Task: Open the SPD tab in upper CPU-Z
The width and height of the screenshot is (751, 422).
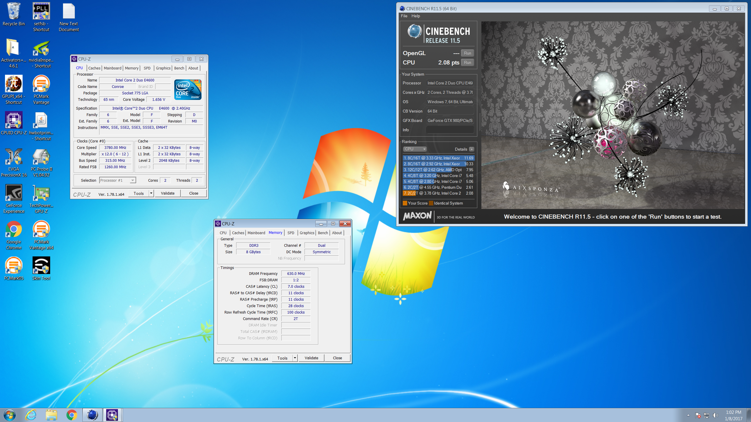Action: click(147, 68)
